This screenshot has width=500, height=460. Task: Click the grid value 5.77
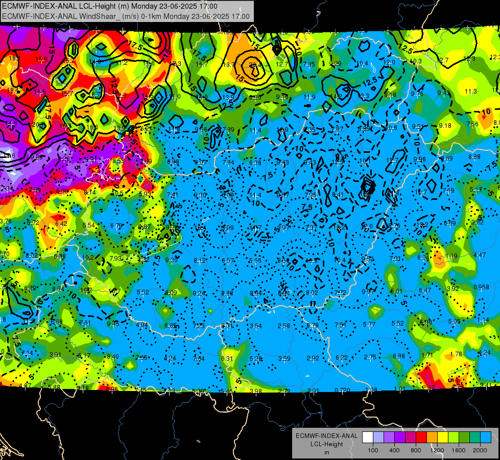[x=369, y=325]
